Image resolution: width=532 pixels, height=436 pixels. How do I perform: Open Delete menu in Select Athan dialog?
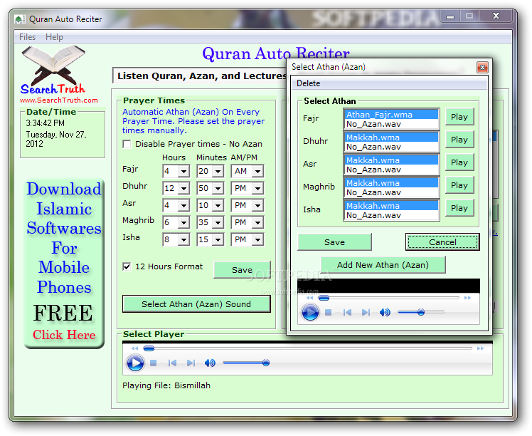pos(308,83)
